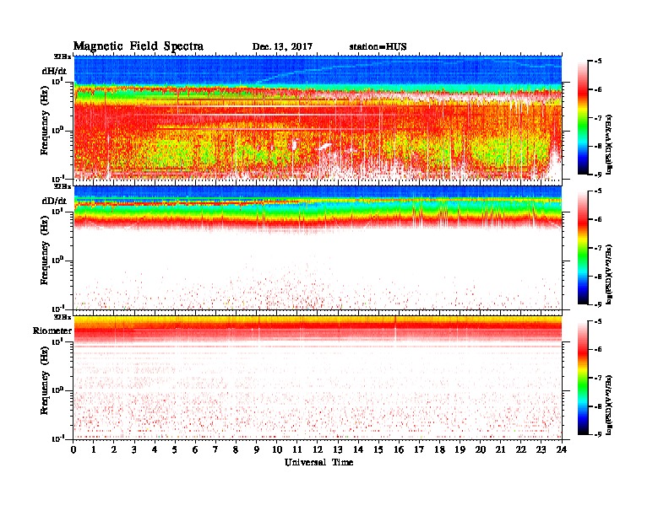Click hour "5" on the Universal Time axis

pyautogui.click(x=175, y=449)
